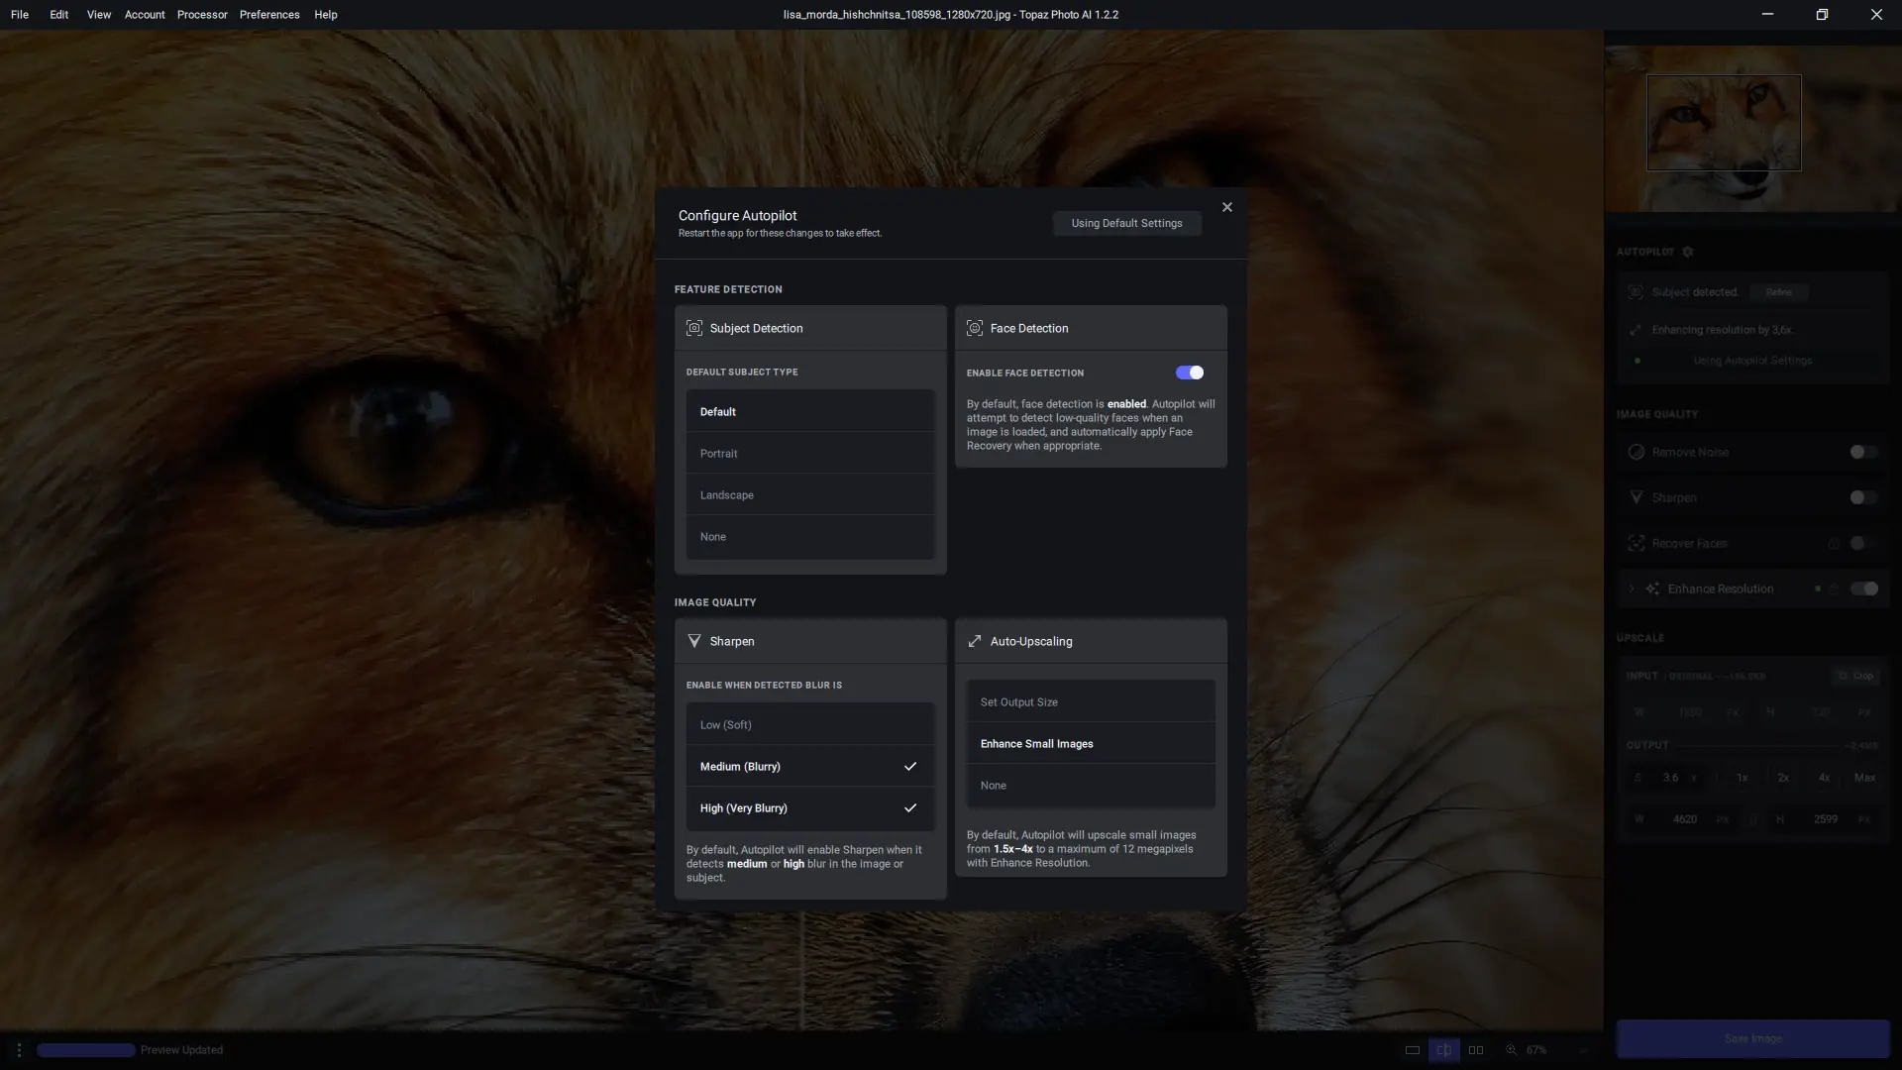Viewport: 1902px width, 1070px height.
Task: Click the Face Detection header icon
Action: click(975, 328)
